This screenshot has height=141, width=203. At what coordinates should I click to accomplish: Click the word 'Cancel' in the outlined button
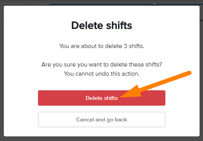click(85, 119)
